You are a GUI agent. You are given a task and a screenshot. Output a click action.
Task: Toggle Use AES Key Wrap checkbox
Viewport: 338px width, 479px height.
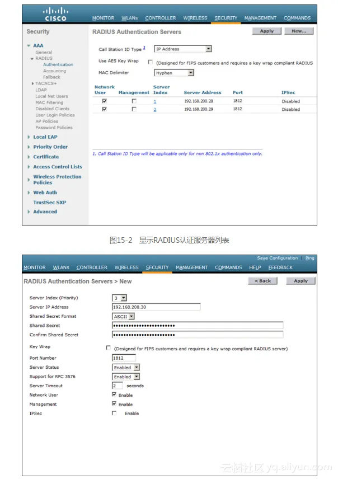150,62
